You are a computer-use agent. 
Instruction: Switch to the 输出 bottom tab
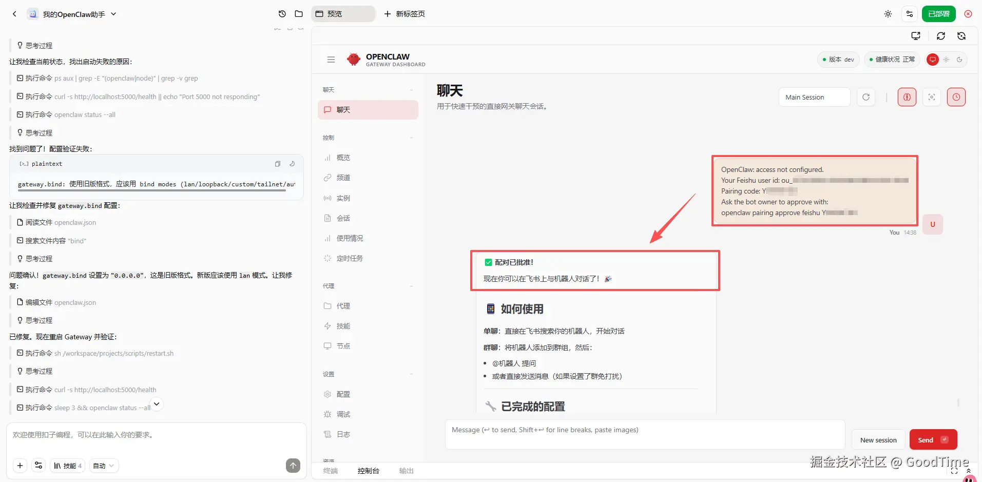coord(406,471)
